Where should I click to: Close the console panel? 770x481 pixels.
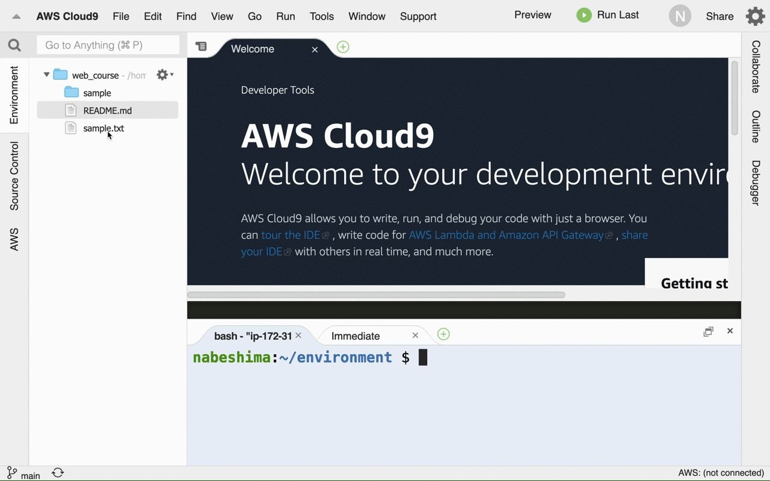point(730,331)
